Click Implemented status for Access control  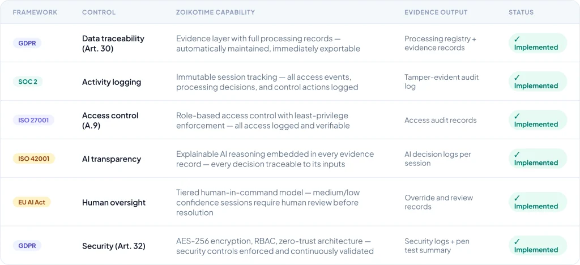click(x=537, y=120)
